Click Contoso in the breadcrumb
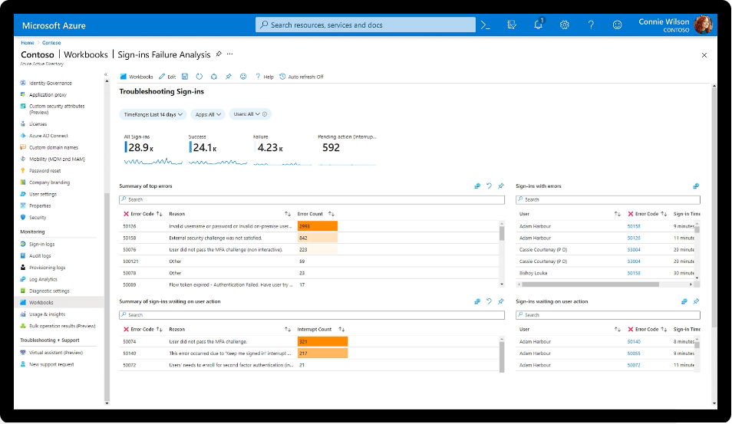 coord(51,42)
